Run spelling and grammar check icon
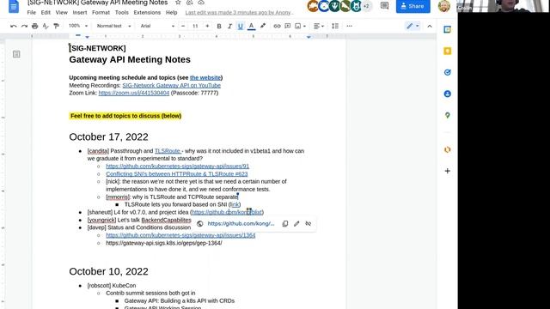 click(x=46, y=26)
